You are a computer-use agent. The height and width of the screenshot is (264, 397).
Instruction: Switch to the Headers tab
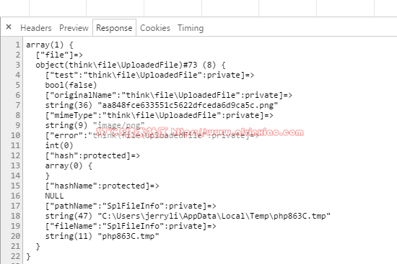[36, 28]
